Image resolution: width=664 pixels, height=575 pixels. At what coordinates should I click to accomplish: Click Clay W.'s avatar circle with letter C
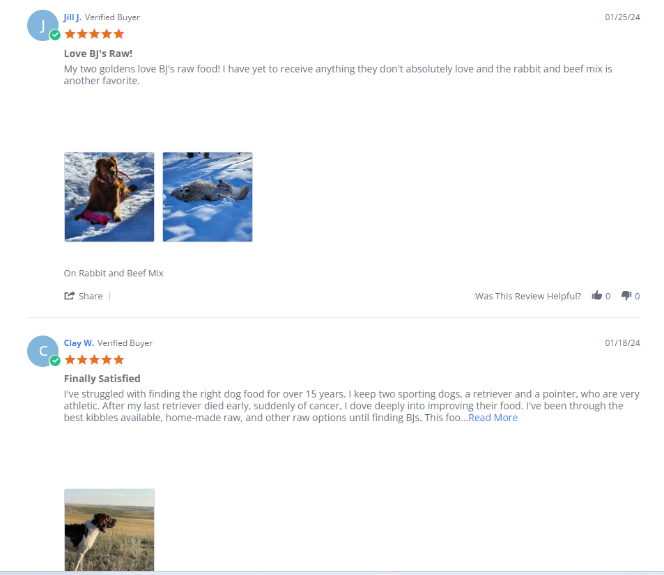click(x=43, y=351)
